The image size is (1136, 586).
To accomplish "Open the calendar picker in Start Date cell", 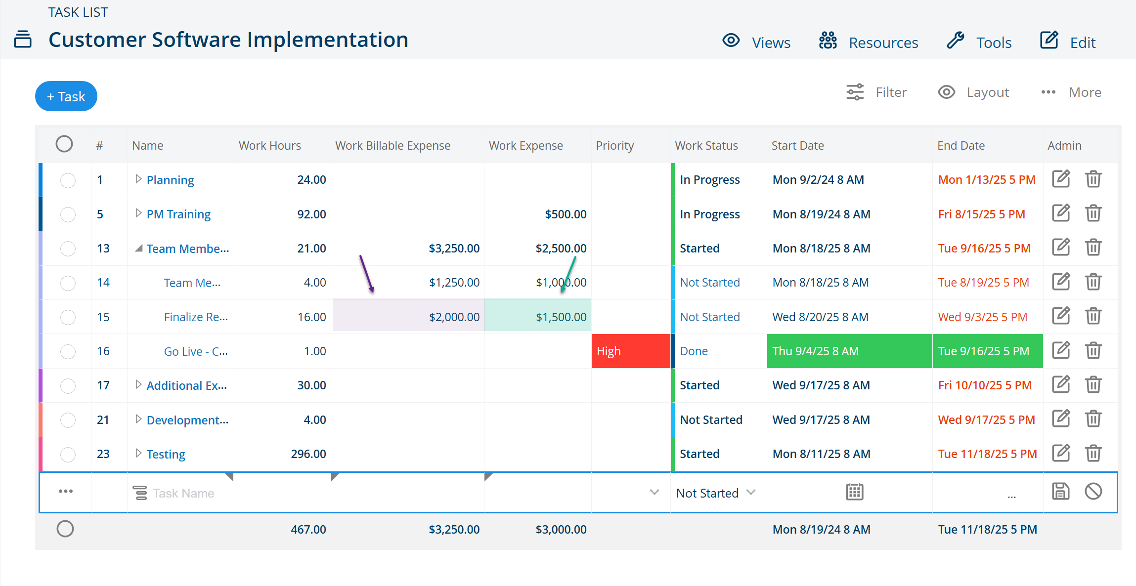I will pos(854,492).
